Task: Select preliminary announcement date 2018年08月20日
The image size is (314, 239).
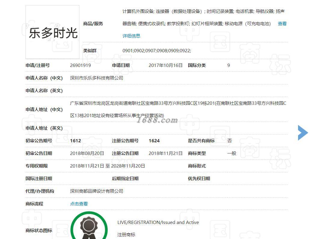Action: point(87,153)
